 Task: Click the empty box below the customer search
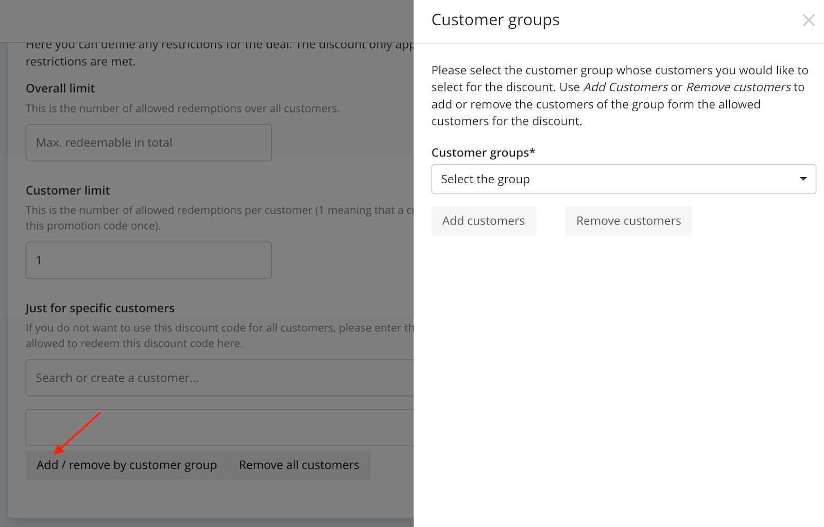[x=219, y=427]
